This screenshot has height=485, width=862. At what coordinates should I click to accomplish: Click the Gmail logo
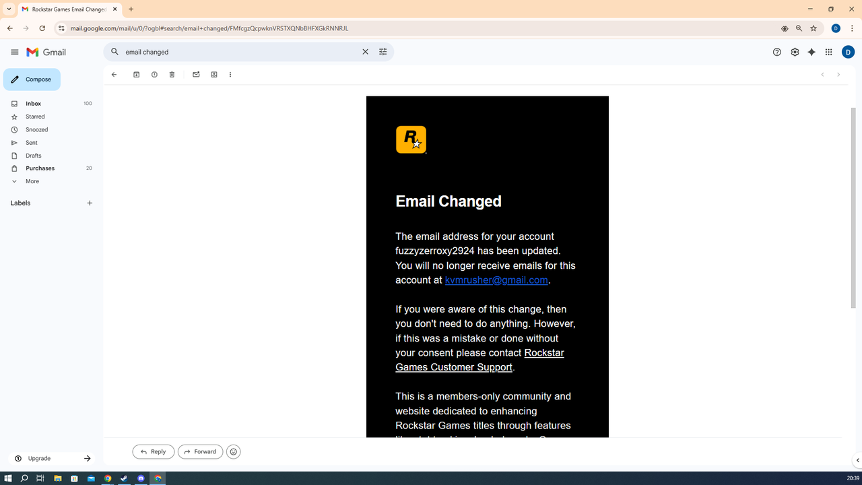click(46, 52)
